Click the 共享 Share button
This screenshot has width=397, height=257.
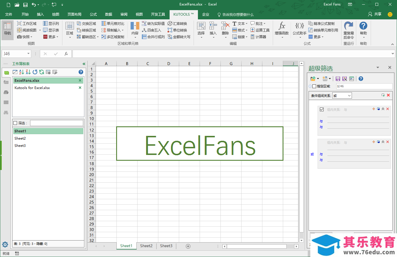375,14
